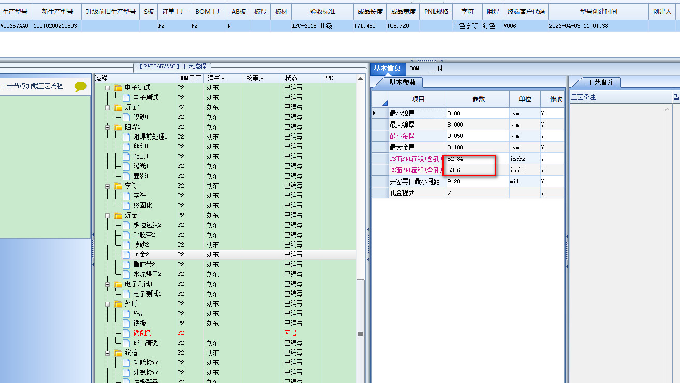Click the 最大镍厚 value 8.000
The width and height of the screenshot is (680, 383).
click(478, 125)
